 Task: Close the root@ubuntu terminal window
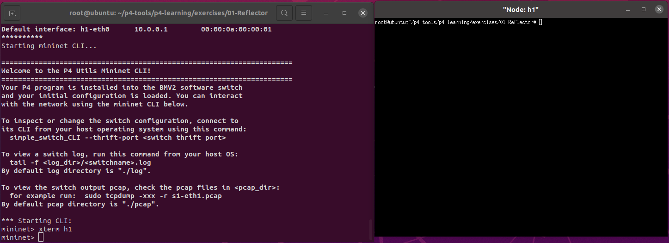[x=363, y=13]
